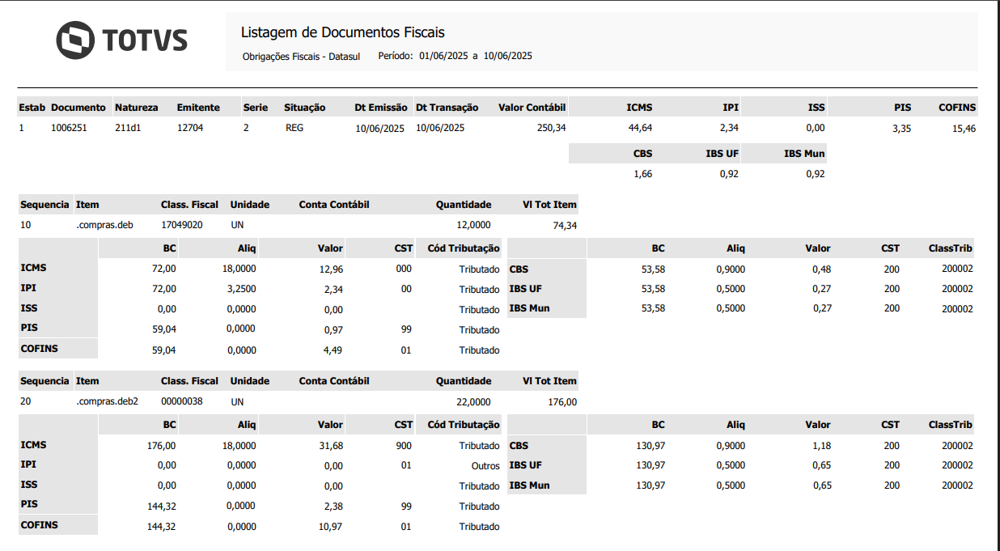Click the IBS Mun header under document totals

[804, 153]
